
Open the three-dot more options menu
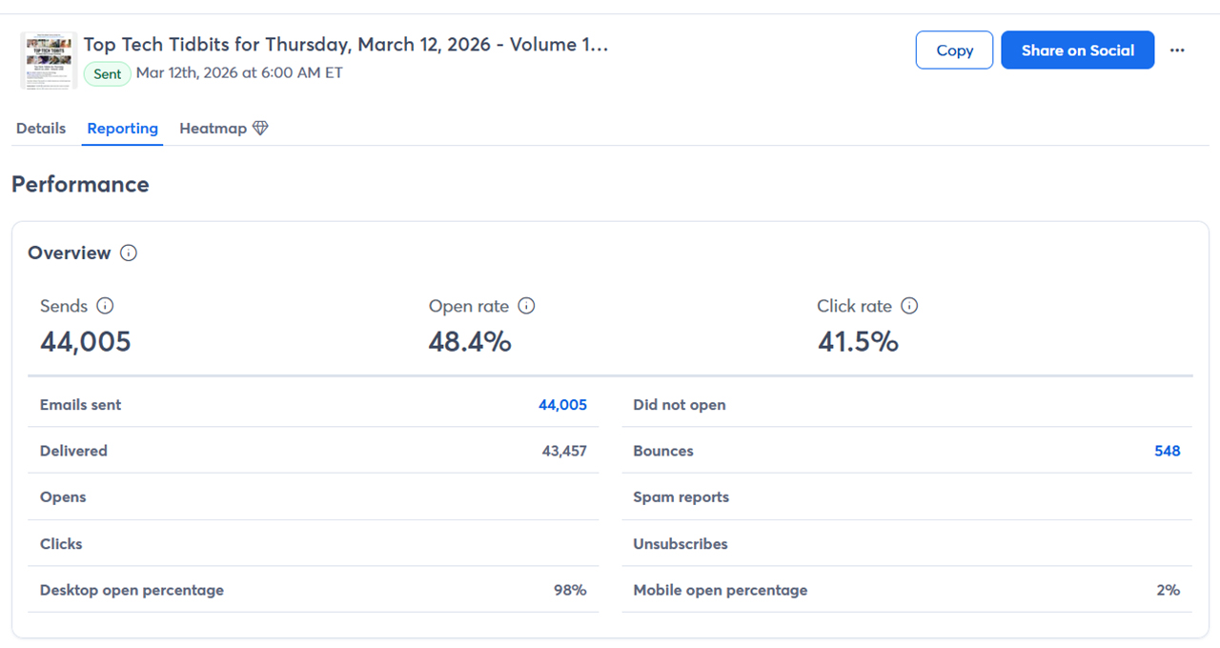(x=1177, y=51)
